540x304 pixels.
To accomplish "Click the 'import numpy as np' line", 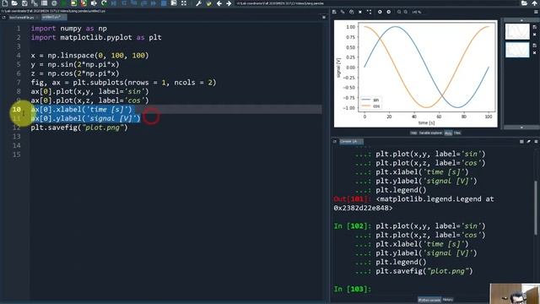I will click(69, 29).
